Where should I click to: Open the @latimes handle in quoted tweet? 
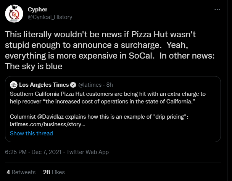90,85
